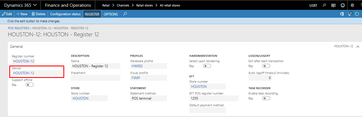Image resolution: width=362 pixels, height=117 pixels.
Task: Click the Store number field HOUSTON
Action: [x=89, y=98]
